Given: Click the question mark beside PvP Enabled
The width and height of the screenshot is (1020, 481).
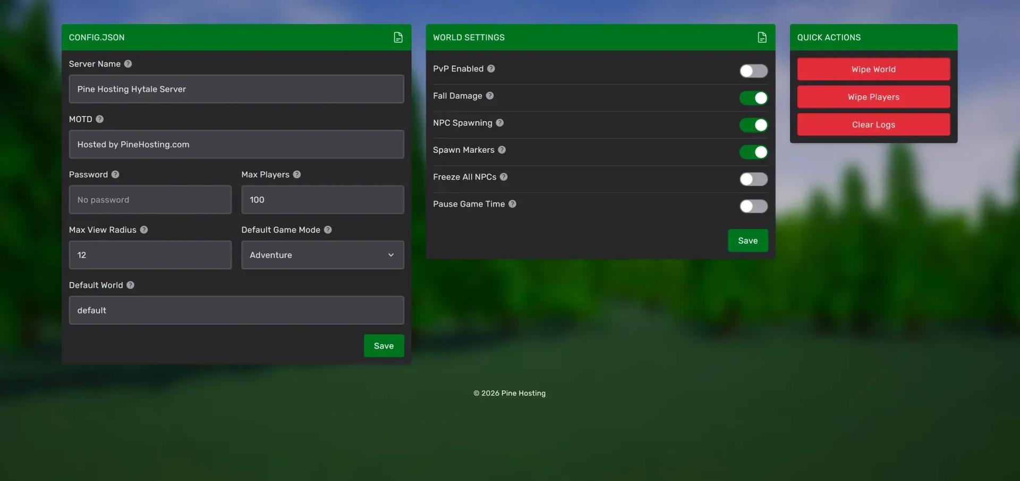Looking at the screenshot, I should [x=491, y=68].
